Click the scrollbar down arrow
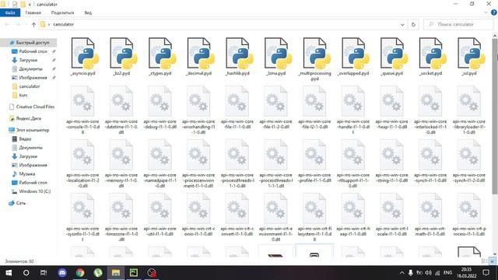Image resolution: width=498 pixels, height=280 pixels. pyautogui.click(x=495, y=254)
